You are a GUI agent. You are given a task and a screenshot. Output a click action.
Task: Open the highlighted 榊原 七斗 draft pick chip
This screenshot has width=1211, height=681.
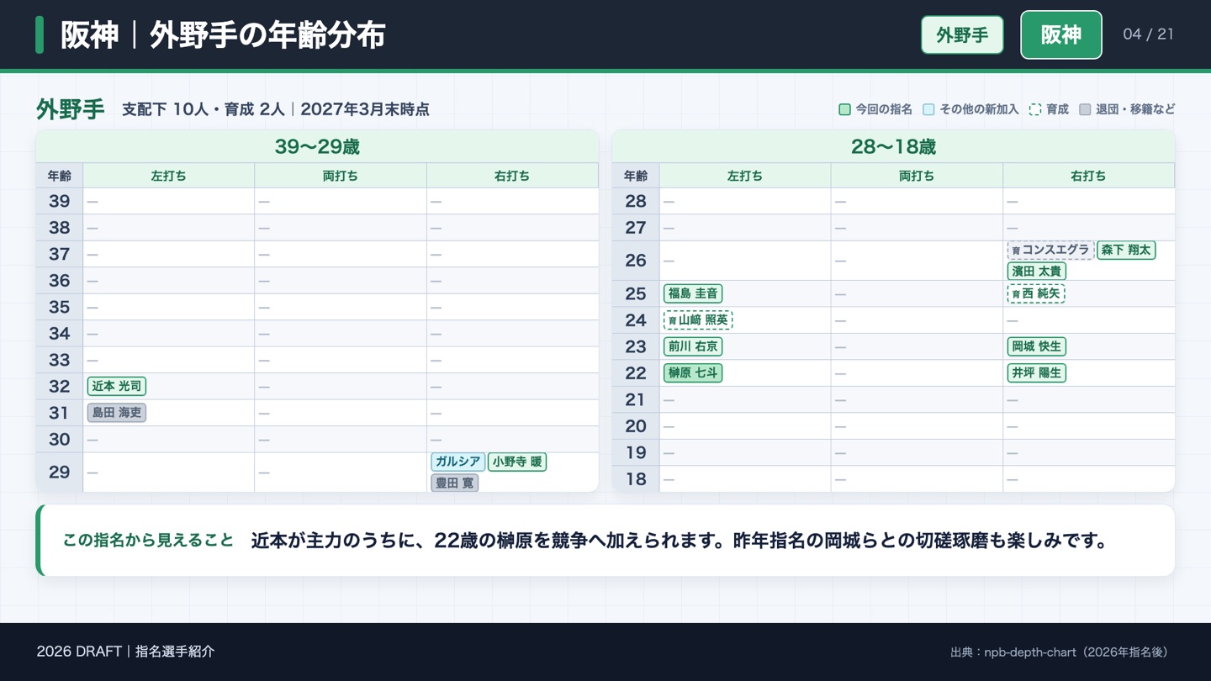tap(693, 372)
